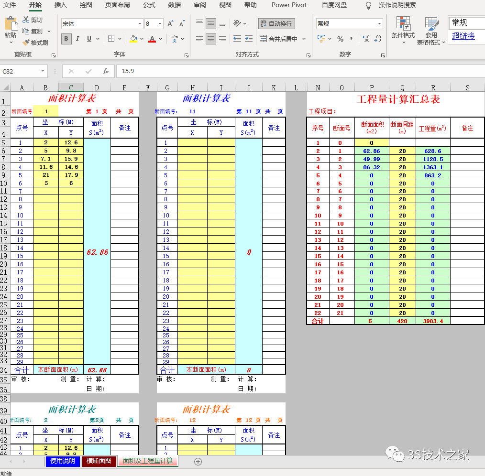Image resolution: width=485 pixels, height=476 pixels.
Task: Switch to the 公式 Formulas tab
Action: [x=149, y=5]
